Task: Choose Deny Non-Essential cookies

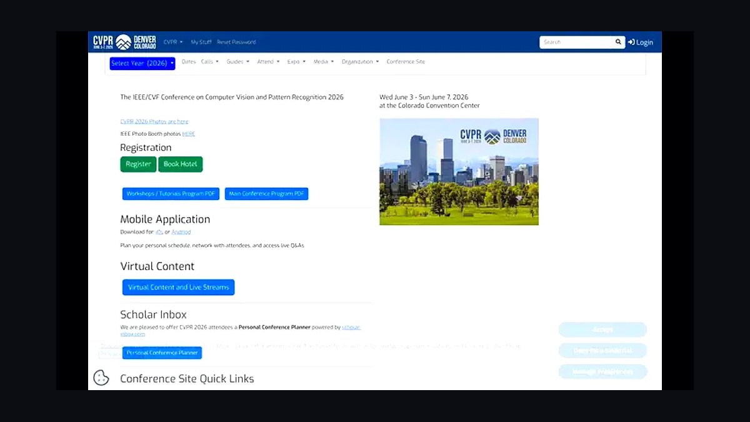Action: [x=602, y=350]
